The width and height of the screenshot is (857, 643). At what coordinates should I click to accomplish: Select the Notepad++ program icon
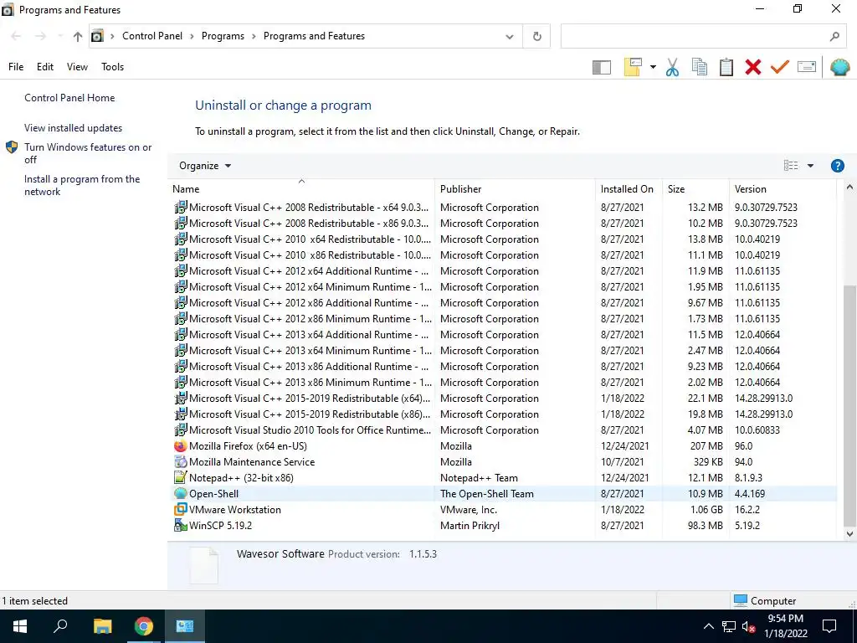[x=181, y=478]
